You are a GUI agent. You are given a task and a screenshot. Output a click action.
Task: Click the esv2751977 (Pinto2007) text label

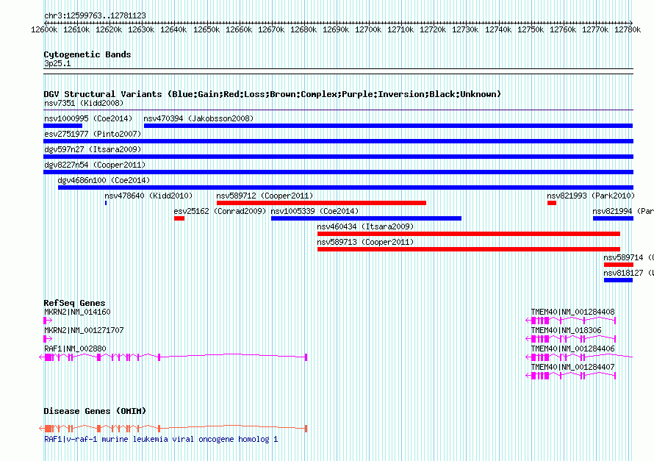pos(93,134)
